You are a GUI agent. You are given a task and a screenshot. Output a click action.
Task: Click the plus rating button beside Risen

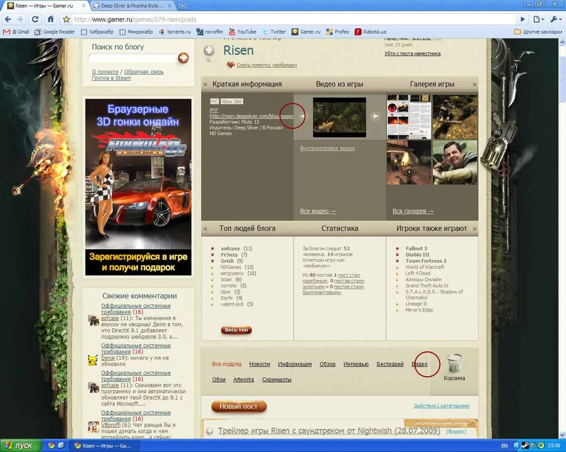pyautogui.click(x=209, y=51)
